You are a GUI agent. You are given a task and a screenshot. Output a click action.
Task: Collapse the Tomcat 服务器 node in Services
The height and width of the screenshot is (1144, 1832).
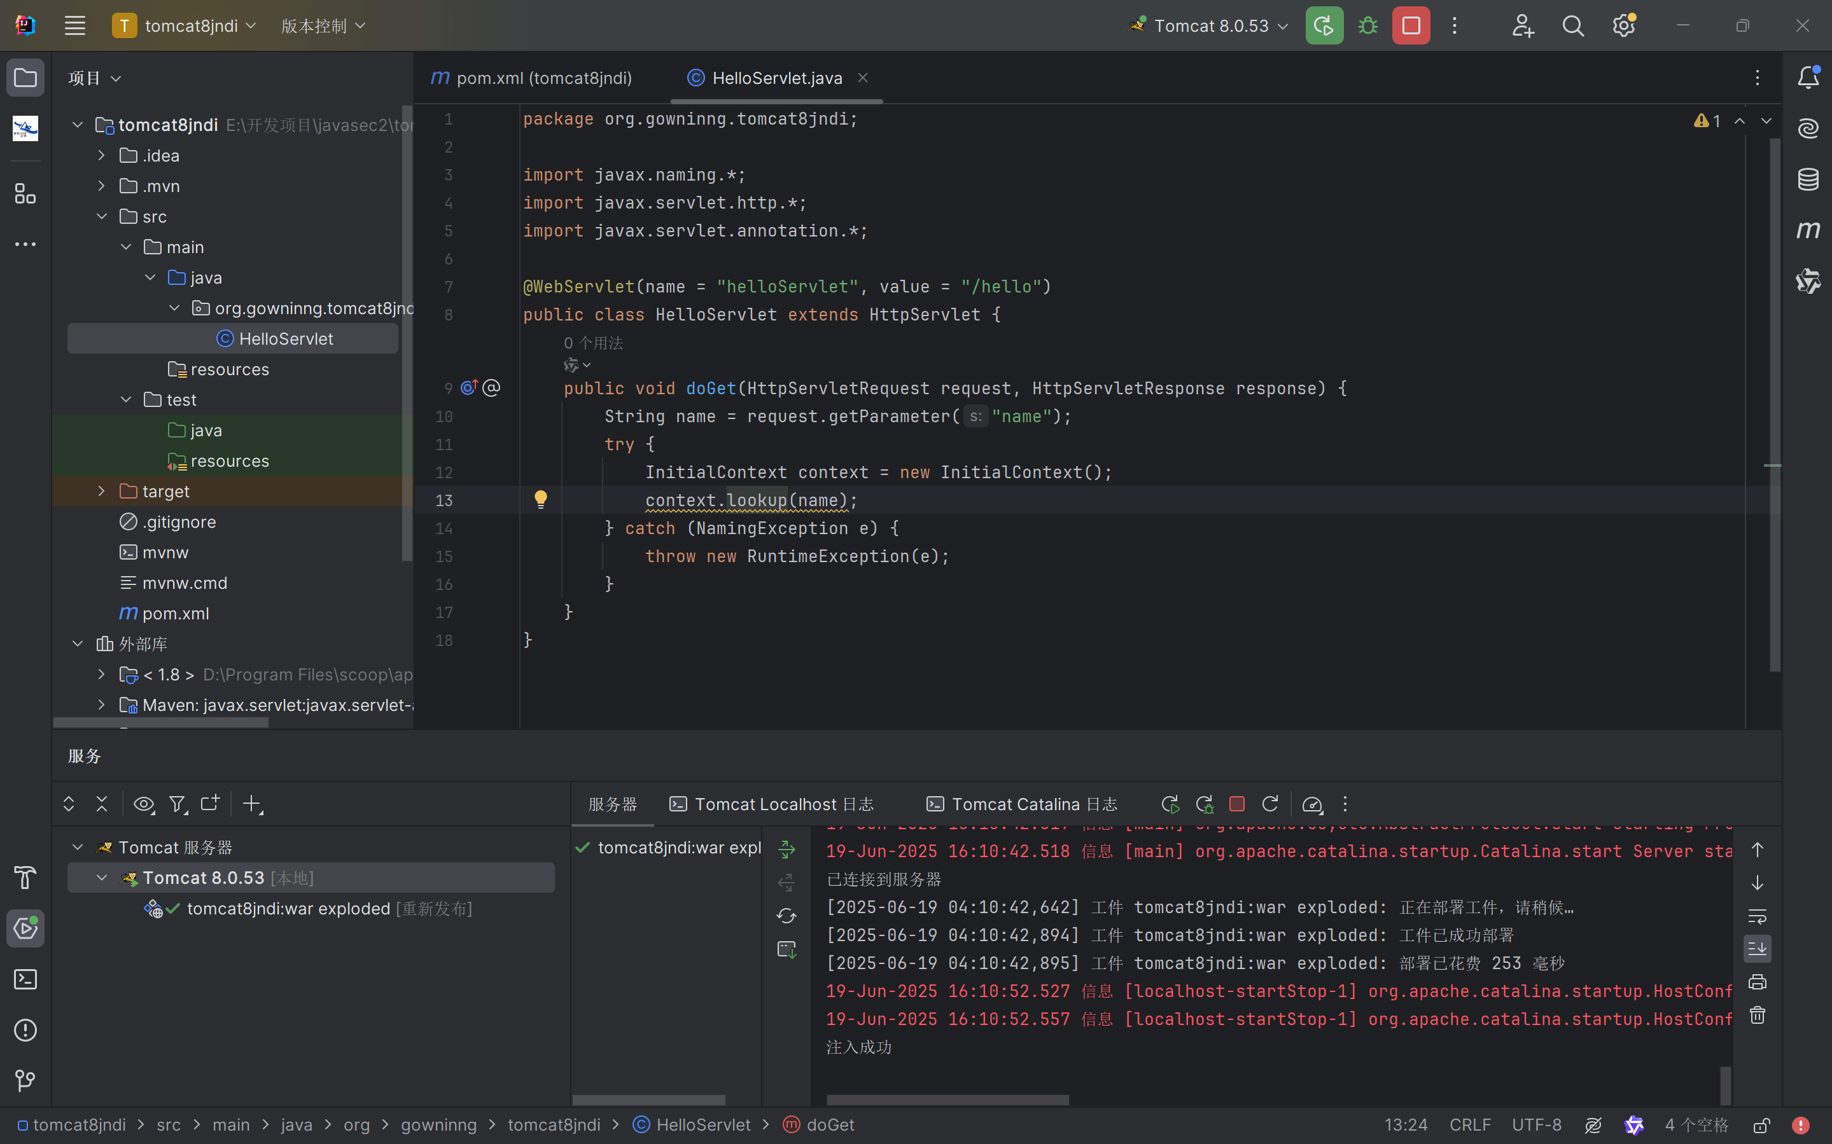pyautogui.click(x=77, y=846)
